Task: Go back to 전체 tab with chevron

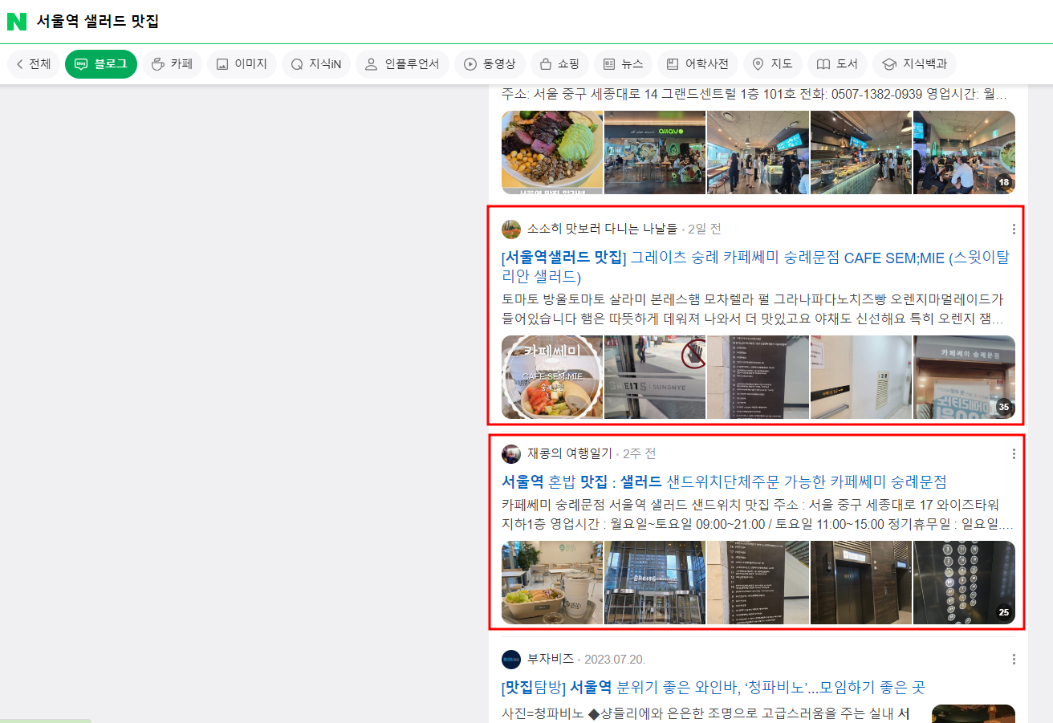Action: pos(33,64)
